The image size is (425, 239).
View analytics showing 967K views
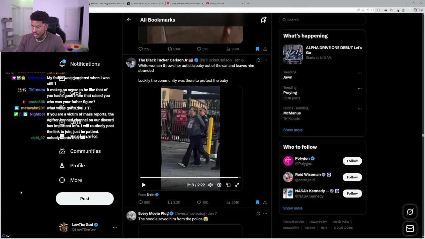pos(233,49)
